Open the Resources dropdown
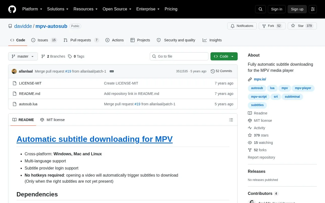This screenshot has height=203, width=325. tap(86, 9)
